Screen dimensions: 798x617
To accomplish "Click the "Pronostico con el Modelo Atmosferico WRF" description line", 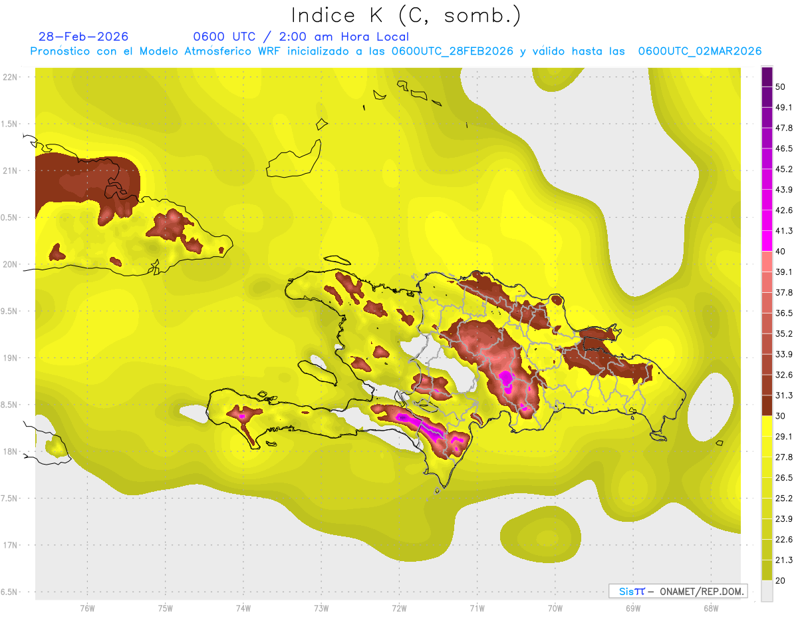I will tap(396, 51).
